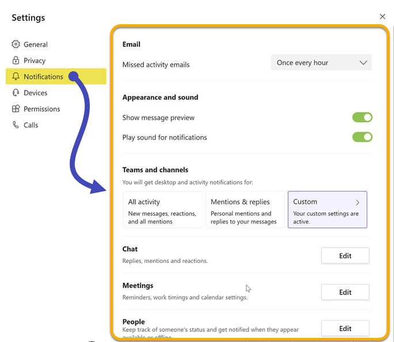
Task: Select the All activity card
Action: pos(162,209)
